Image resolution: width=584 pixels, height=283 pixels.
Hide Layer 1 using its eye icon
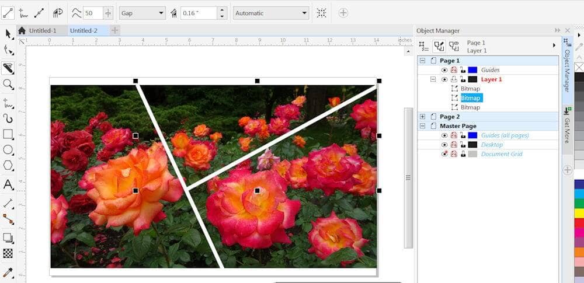point(444,79)
